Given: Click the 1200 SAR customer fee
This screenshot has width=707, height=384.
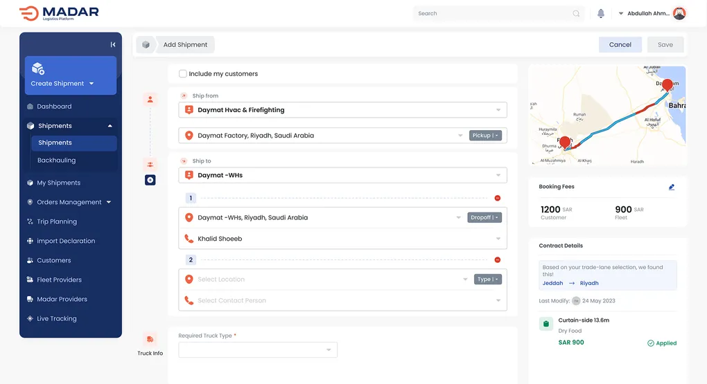Looking at the screenshot, I should click(556, 210).
